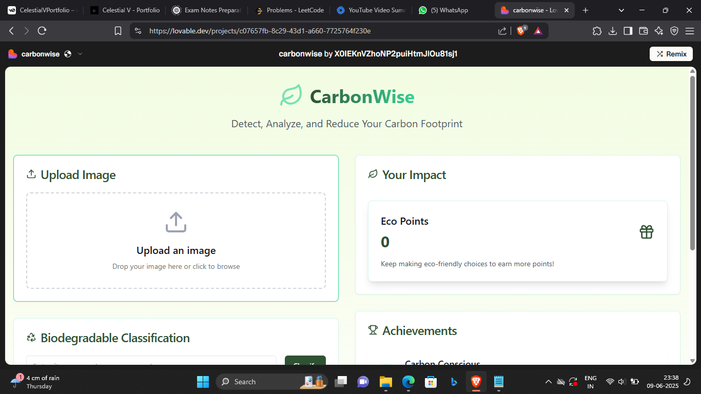Open the tab search chevron near window controls
701x394 pixels.
point(621,10)
